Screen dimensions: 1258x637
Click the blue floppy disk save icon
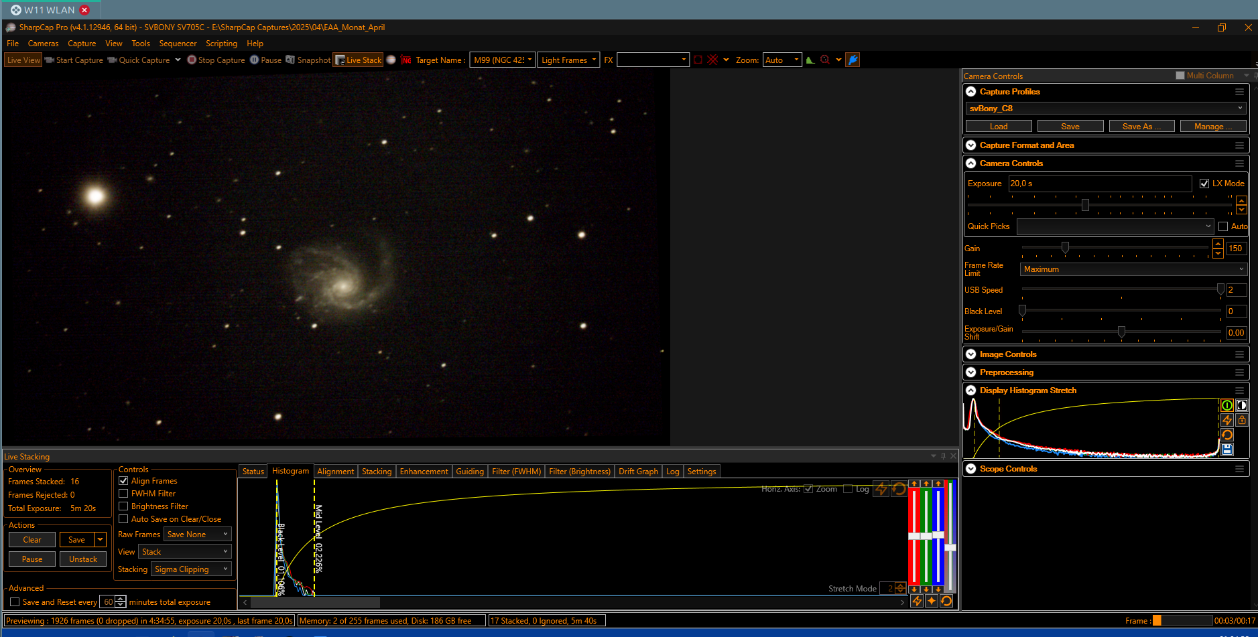coord(1227,449)
